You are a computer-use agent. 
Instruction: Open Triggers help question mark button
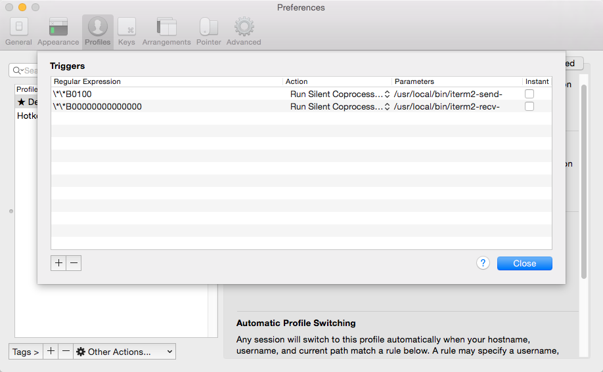pos(483,263)
